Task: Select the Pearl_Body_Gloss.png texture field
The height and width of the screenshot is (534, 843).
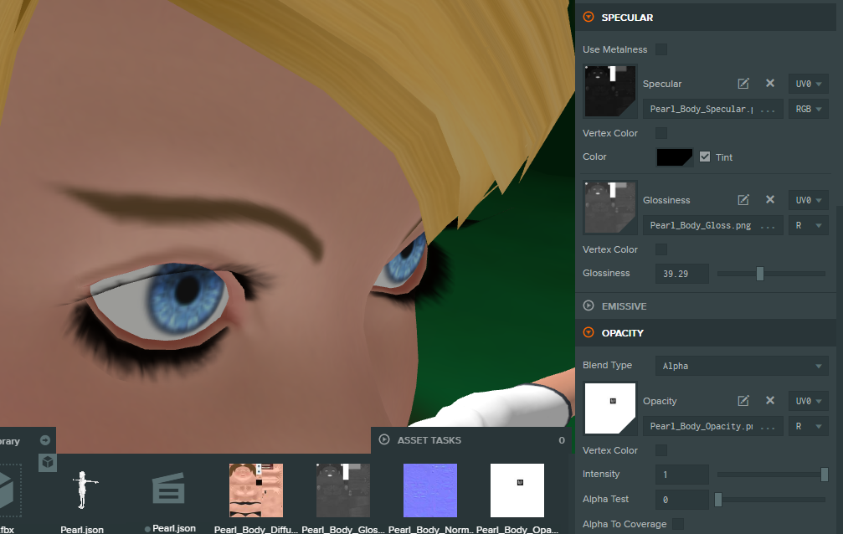Action: tap(713, 225)
